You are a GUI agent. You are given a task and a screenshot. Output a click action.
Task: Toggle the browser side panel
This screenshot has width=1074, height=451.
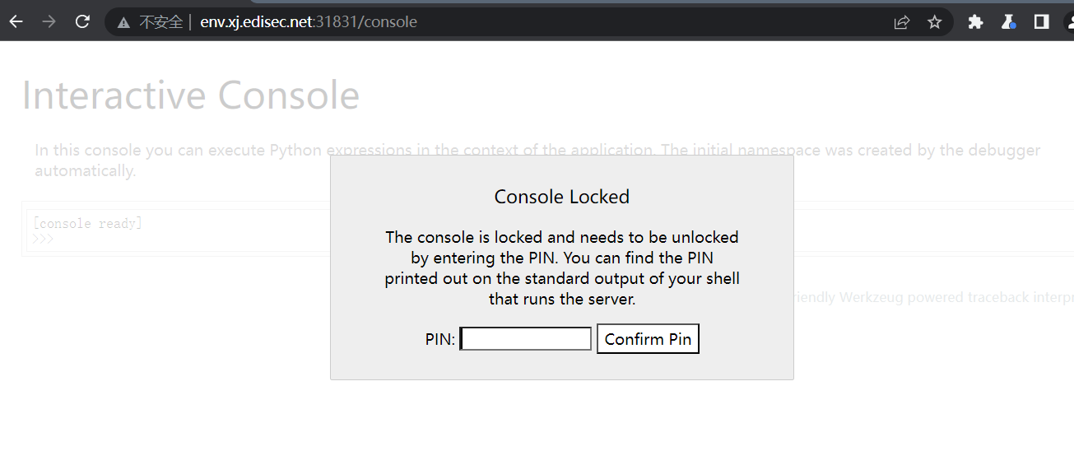click(x=1041, y=22)
